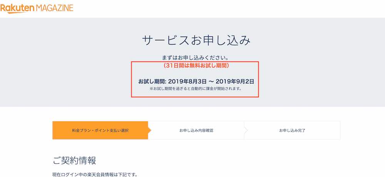The height and width of the screenshot is (177, 385).
Task: Click the まずはお申し込みください text
Action: click(196, 58)
